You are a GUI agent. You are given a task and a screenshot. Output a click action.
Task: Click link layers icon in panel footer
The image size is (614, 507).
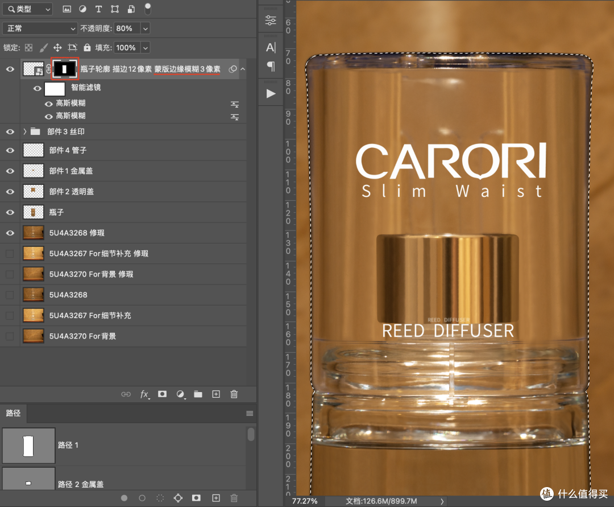tap(126, 394)
